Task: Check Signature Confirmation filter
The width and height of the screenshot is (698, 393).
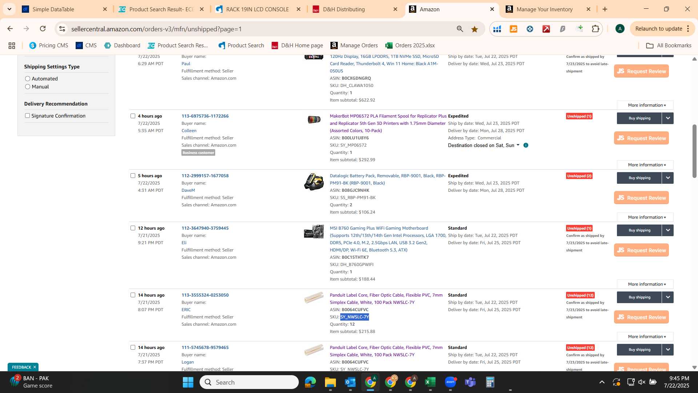Action: click(x=27, y=116)
